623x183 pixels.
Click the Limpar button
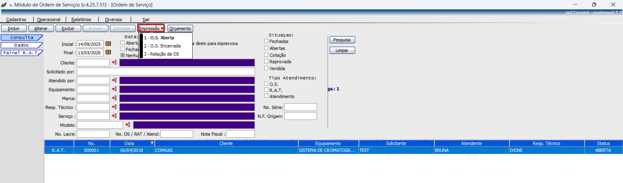click(x=342, y=50)
